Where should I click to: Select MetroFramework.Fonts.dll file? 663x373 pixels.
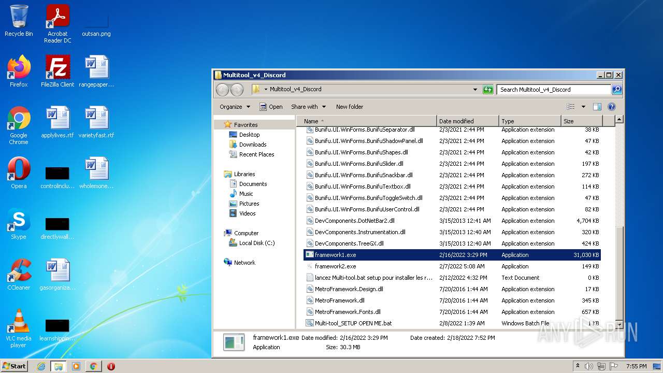click(x=452, y=312)
